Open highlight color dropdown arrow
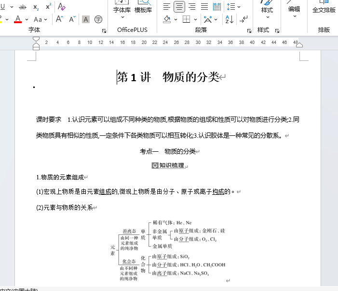Image resolution: width=338 pixels, height=291 pixels. pyautogui.click(x=7, y=20)
